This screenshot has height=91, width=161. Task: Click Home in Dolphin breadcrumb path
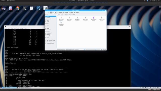[x=59, y=15]
